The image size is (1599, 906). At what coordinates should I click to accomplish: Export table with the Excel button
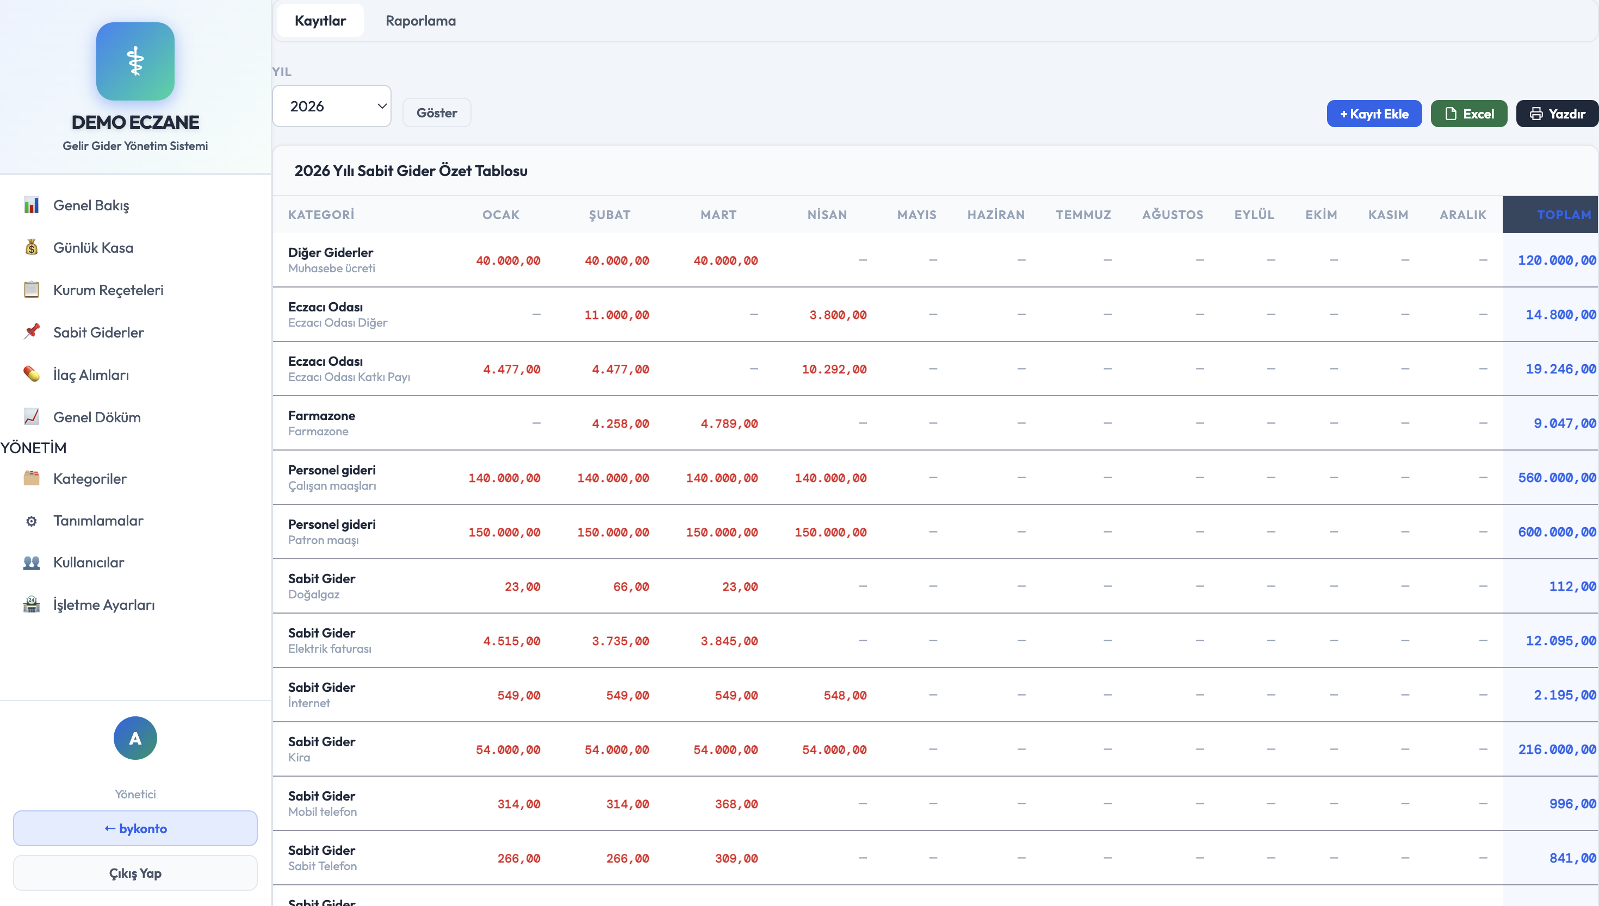click(x=1468, y=114)
